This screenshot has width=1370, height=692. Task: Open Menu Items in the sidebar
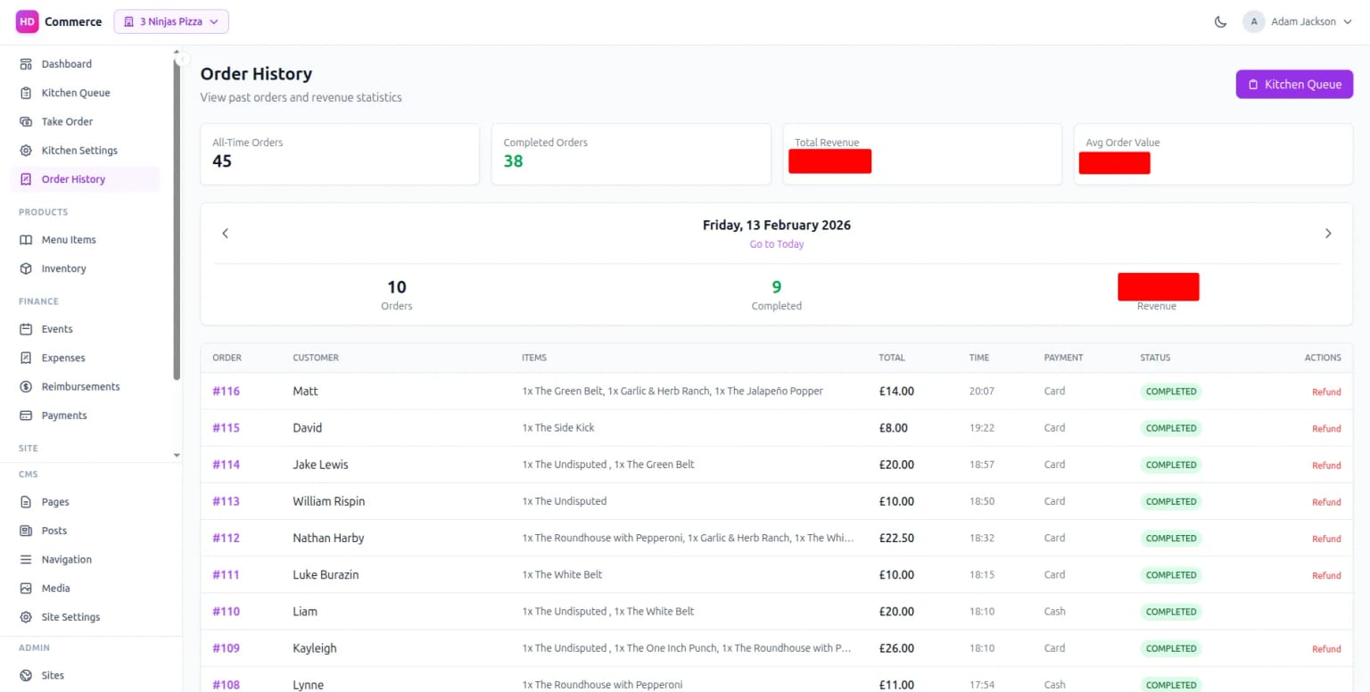(68, 240)
